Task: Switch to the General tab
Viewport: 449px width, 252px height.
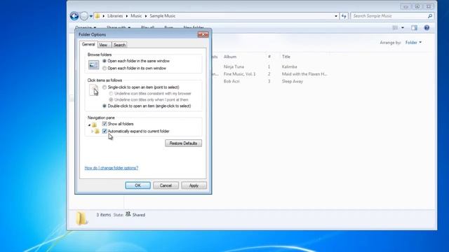Action: tap(88, 44)
